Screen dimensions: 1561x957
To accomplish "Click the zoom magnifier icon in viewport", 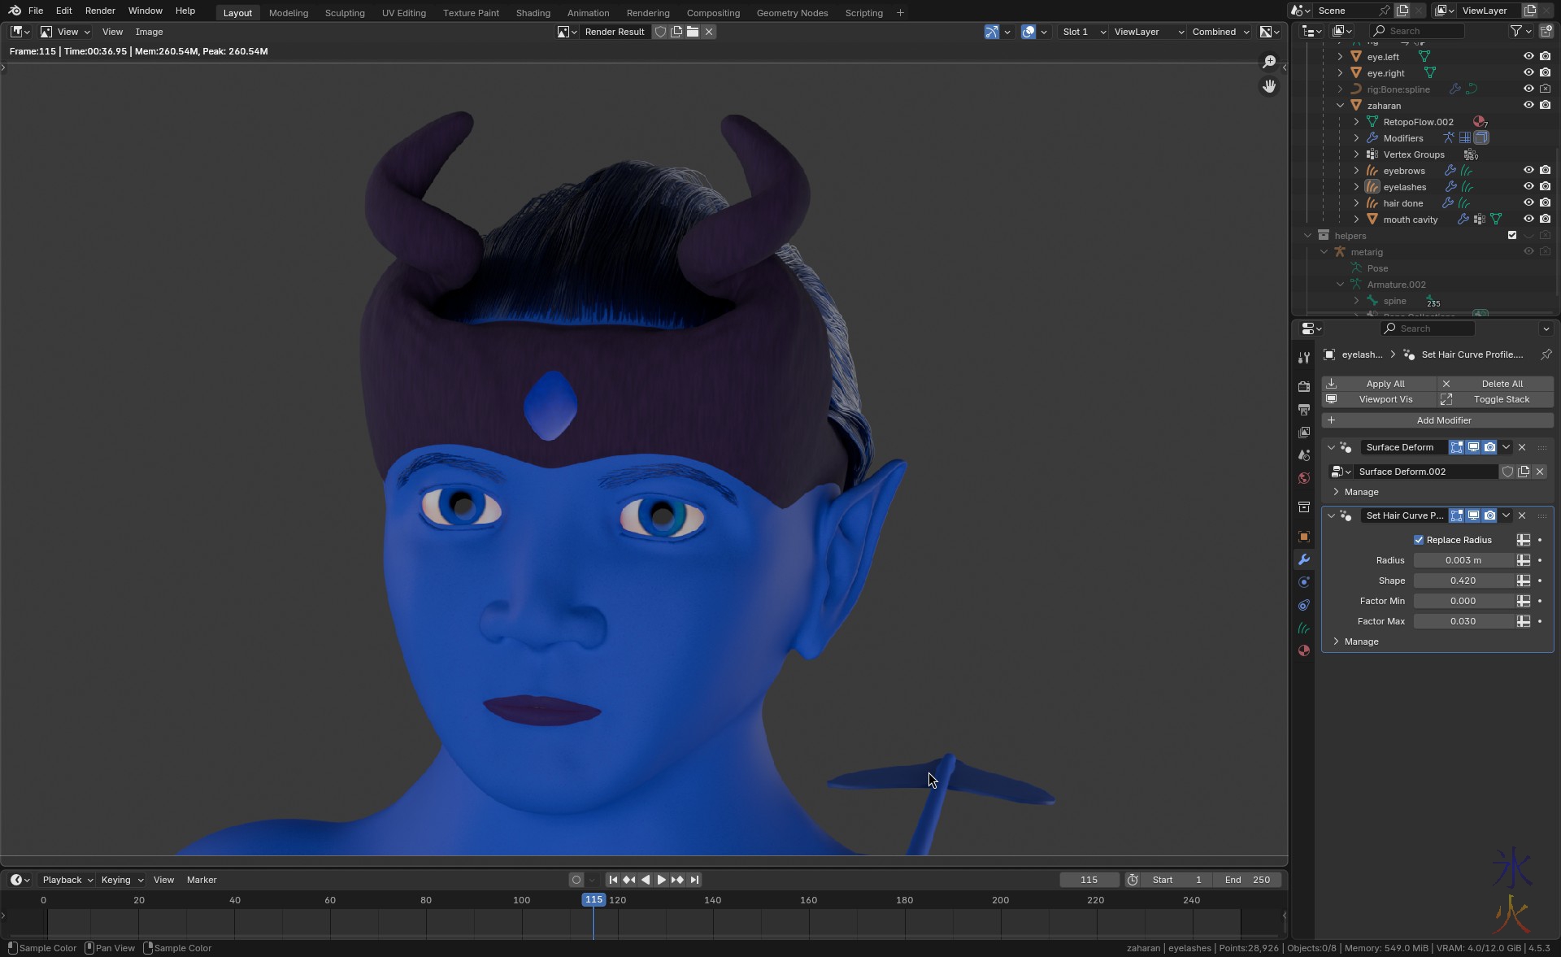I will pos(1269,63).
